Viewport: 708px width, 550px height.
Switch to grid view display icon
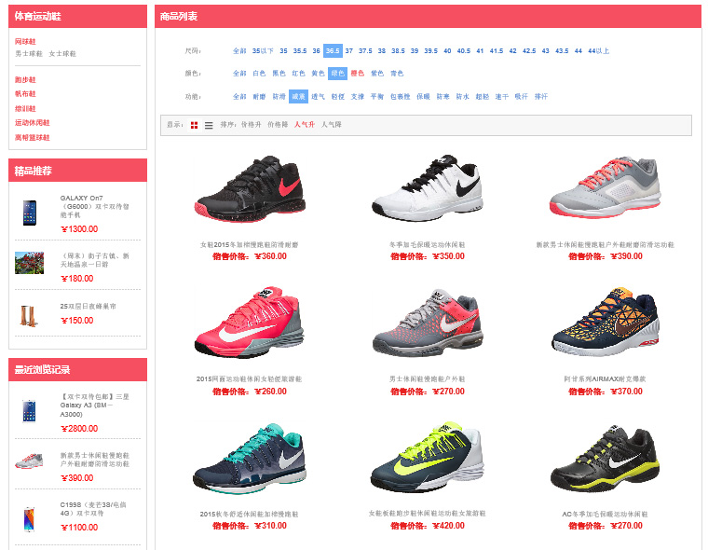coord(194,125)
